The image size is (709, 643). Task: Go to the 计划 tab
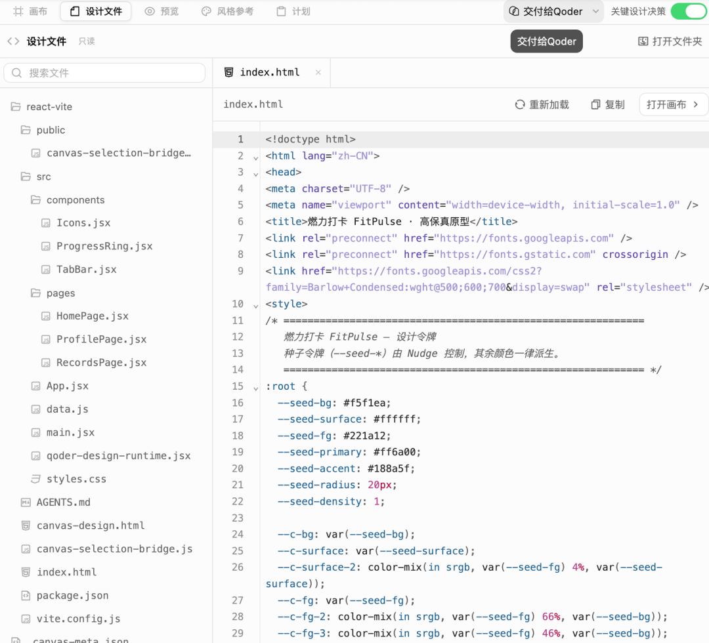(x=293, y=11)
